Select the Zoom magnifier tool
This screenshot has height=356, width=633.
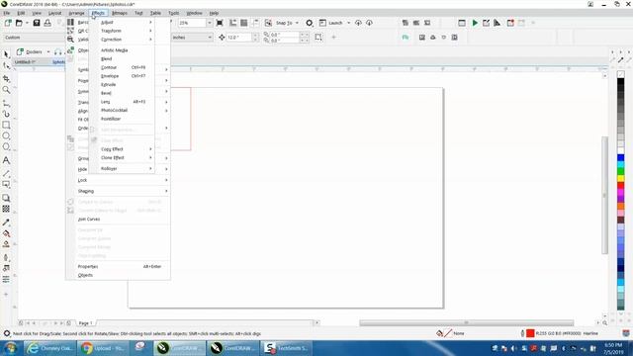click(6, 90)
